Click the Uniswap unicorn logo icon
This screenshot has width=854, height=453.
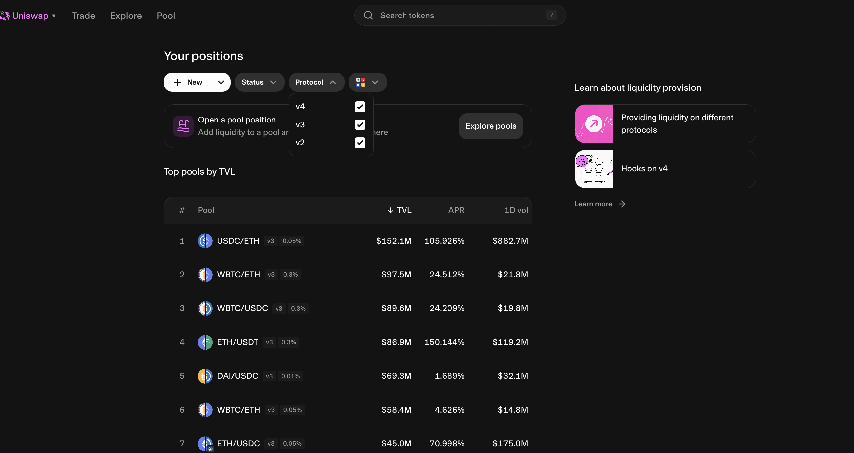[5, 16]
